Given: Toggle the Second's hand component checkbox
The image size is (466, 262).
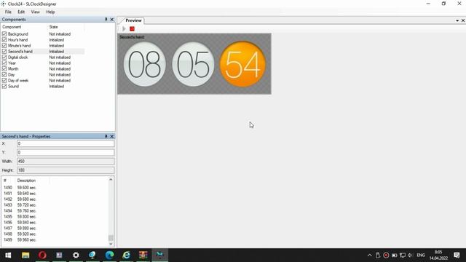Looking at the screenshot, I should (x=4, y=52).
